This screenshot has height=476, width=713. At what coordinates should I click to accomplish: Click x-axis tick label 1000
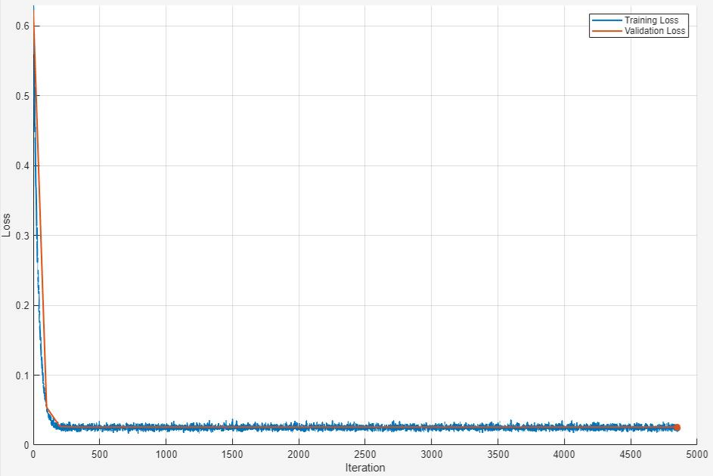[x=166, y=455]
